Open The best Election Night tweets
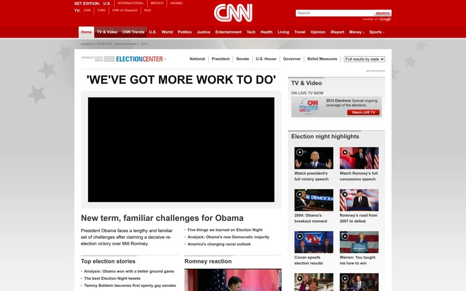 tap(112, 278)
